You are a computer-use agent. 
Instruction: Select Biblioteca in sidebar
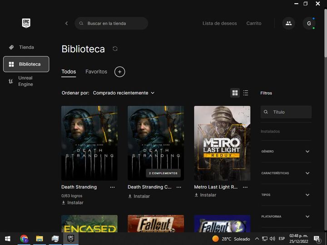26,64
